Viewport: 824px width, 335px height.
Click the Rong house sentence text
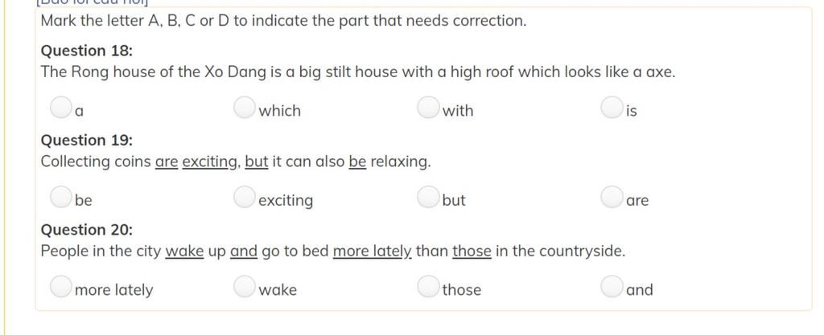[x=358, y=71]
